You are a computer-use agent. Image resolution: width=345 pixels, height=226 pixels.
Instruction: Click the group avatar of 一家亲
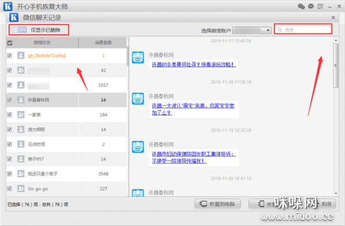(x=21, y=114)
